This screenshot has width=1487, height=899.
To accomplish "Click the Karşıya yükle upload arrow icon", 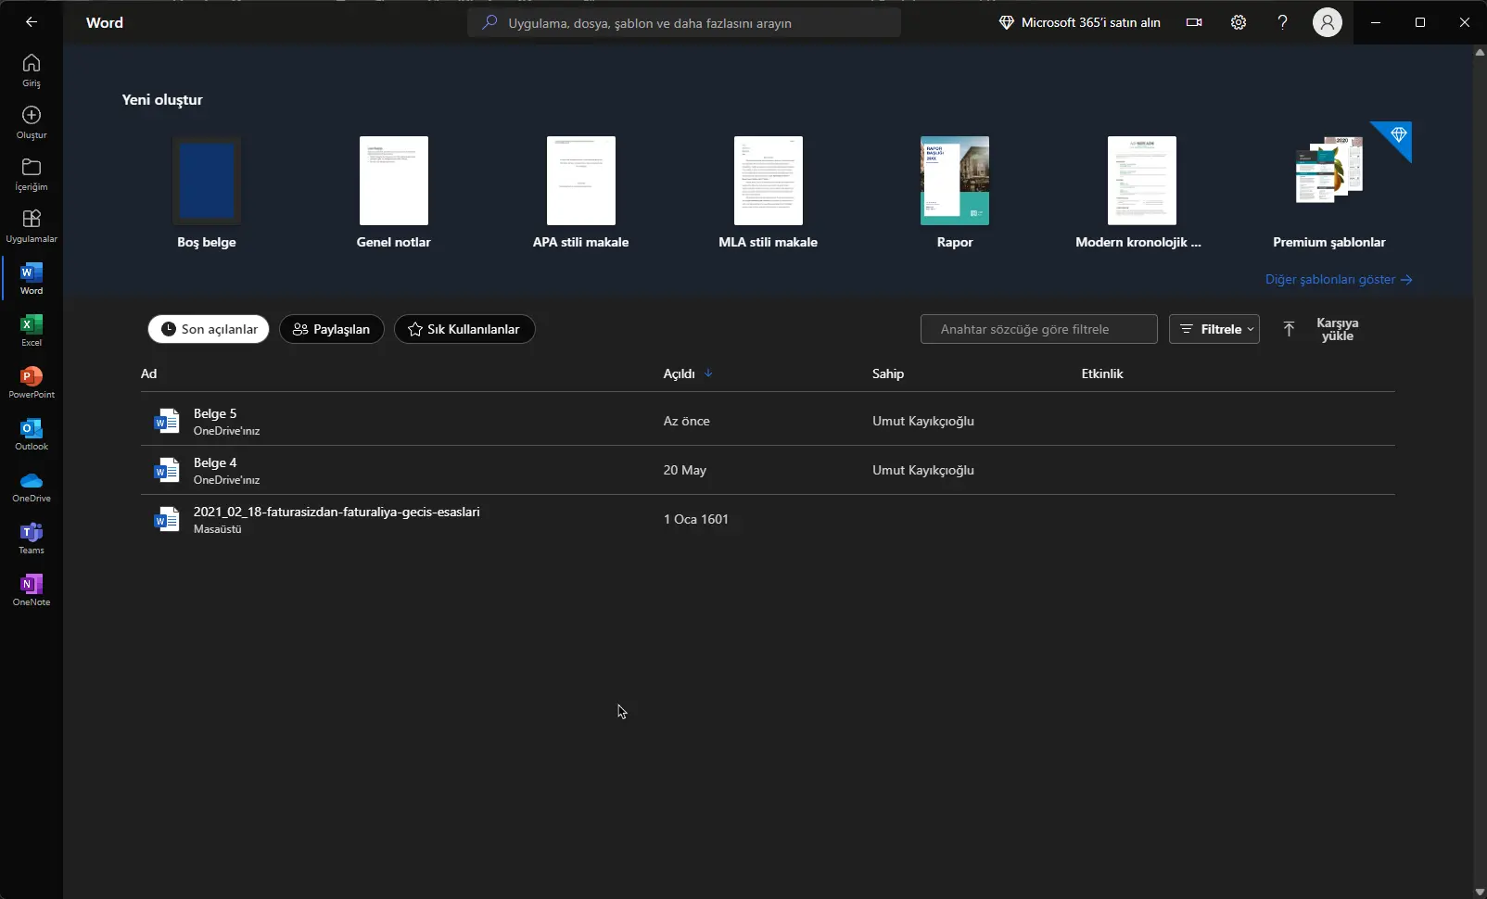I will point(1289,329).
